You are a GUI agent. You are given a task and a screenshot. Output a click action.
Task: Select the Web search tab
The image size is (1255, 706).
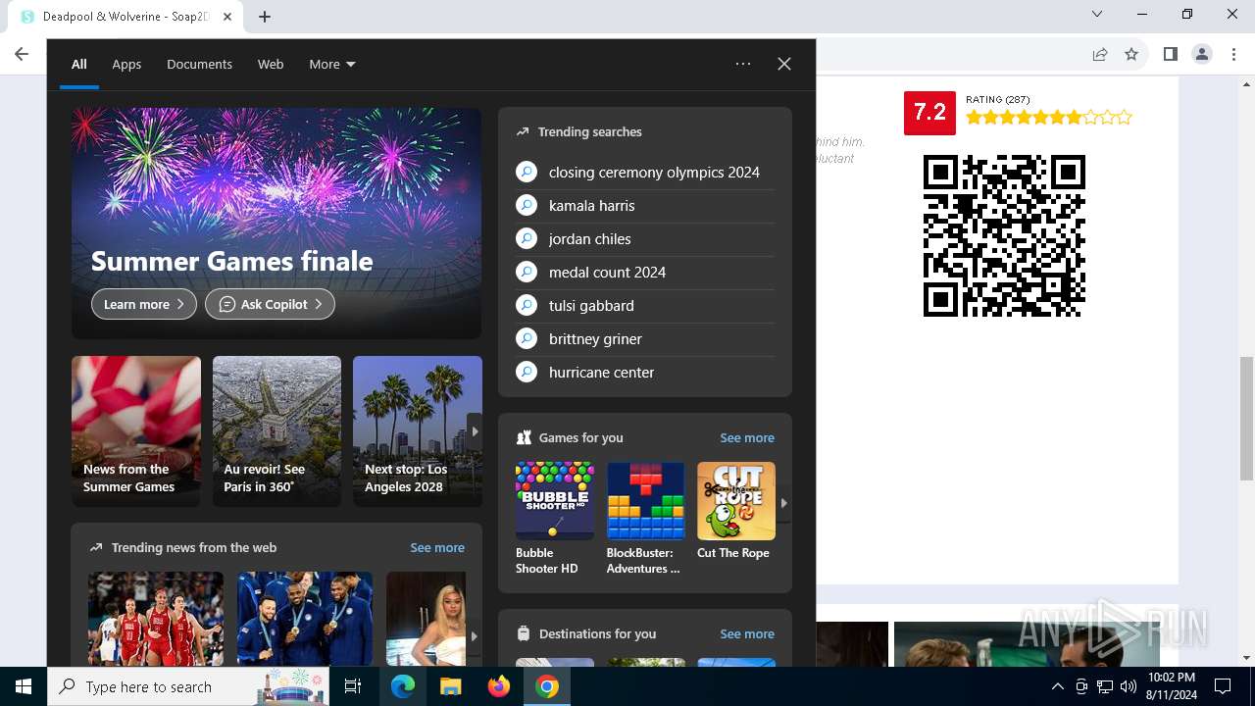click(271, 64)
